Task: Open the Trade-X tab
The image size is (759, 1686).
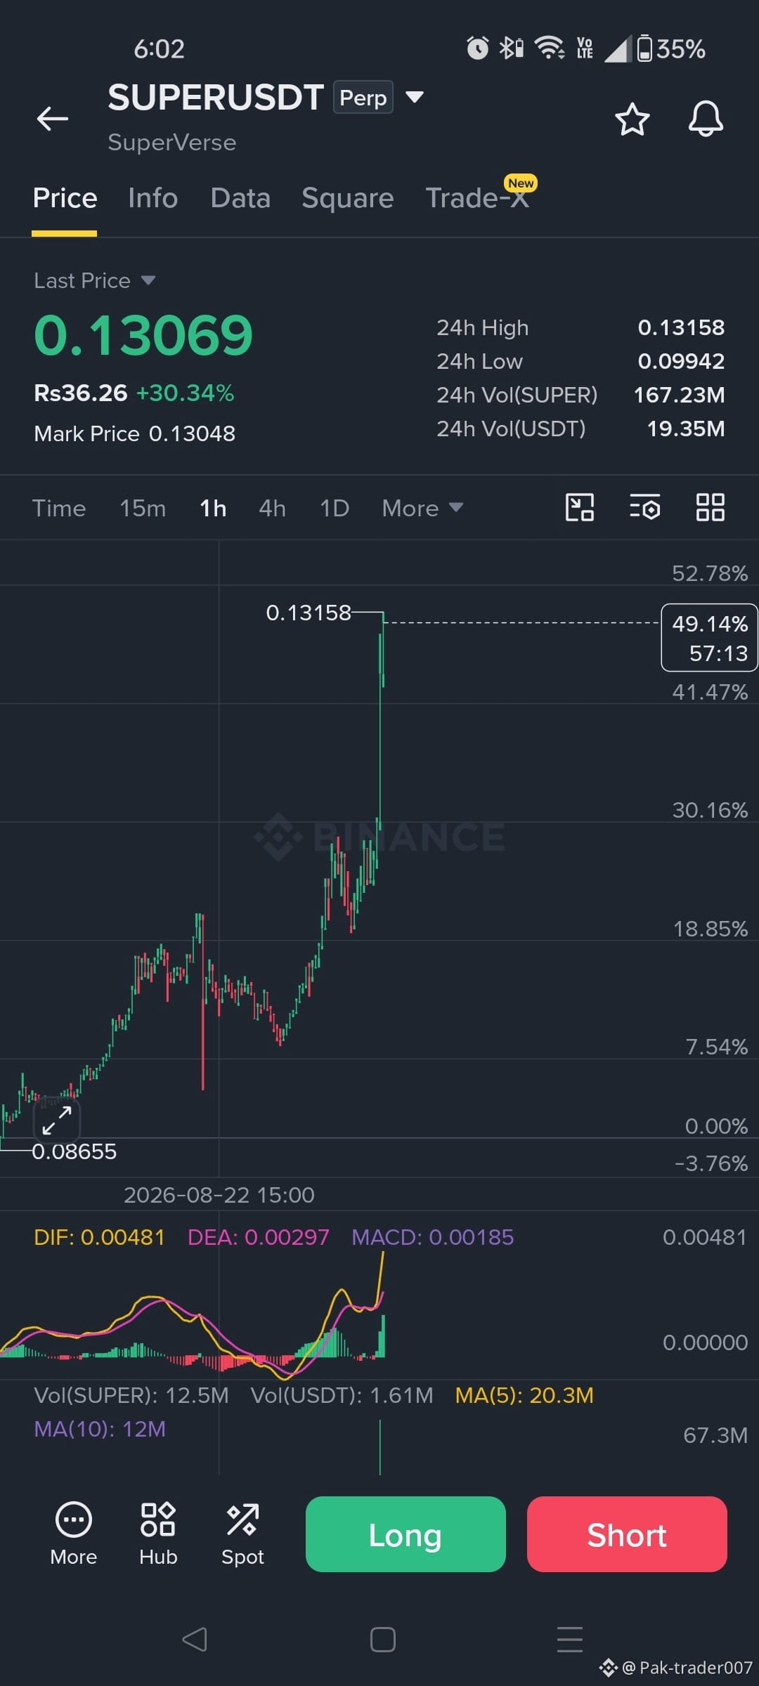Action: pyautogui.click(x=478, y=198)
